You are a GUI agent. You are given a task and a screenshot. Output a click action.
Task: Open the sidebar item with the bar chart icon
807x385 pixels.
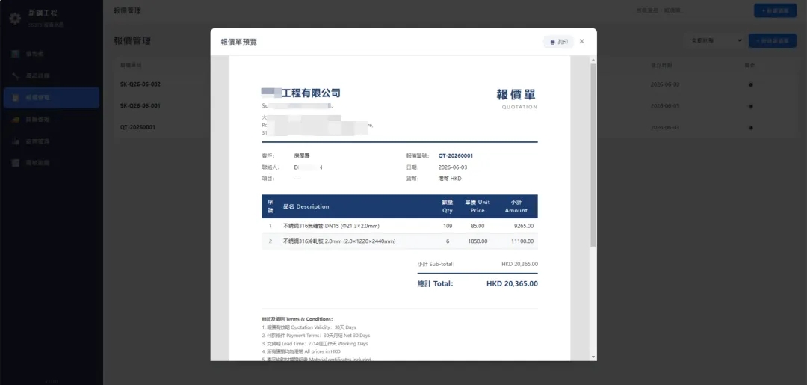tap(52, 141)
